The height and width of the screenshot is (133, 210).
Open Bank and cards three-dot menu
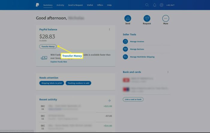pyautogui.click(x=168, y=72)
